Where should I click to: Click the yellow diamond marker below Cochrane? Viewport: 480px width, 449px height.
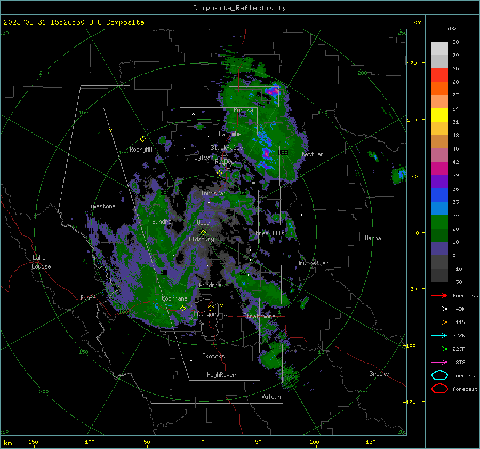pyautogui.click(x=182, y=309)
